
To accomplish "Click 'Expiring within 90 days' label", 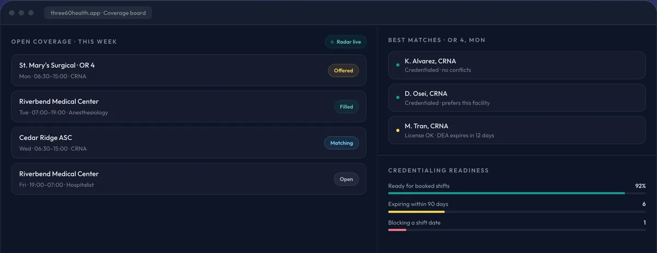I will [418, 204].
